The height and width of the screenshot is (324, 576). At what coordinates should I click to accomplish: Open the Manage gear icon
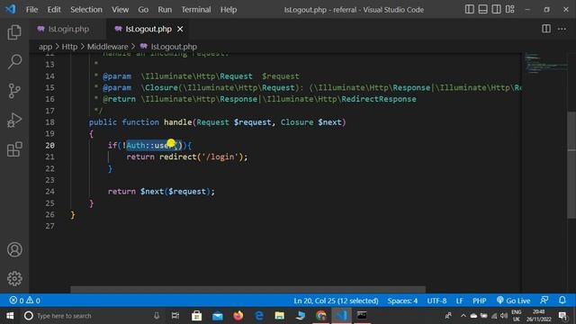pos(14,278)
